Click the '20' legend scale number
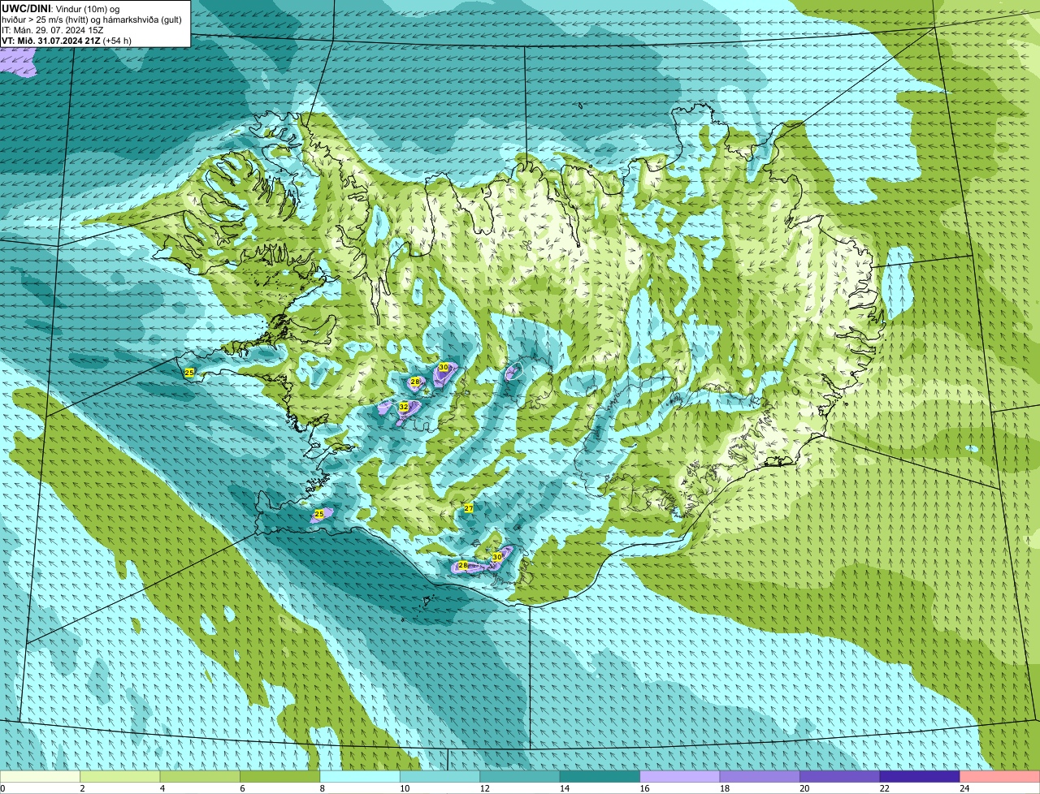Screen dimensions: 1040x794 pyautogui.click(x=804, y=788)
